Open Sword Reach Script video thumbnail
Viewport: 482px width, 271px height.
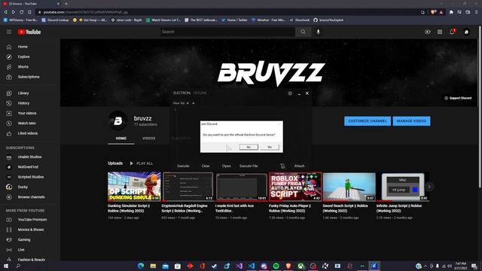point(349,187)
